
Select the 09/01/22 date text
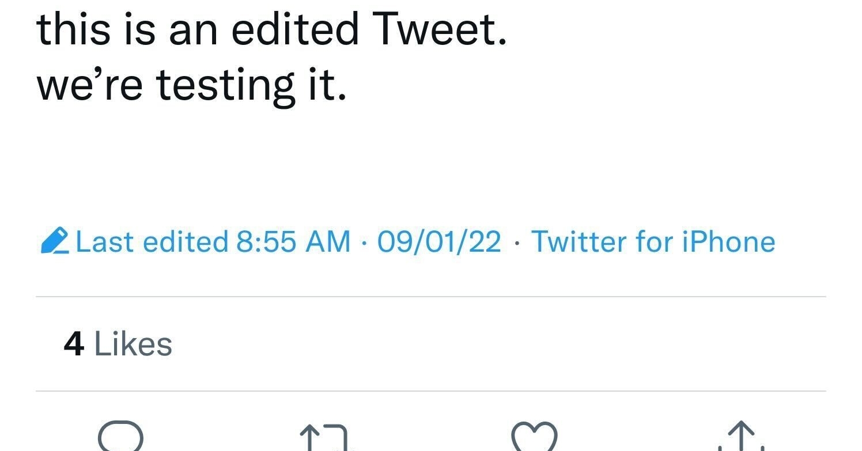coord(439,242)
